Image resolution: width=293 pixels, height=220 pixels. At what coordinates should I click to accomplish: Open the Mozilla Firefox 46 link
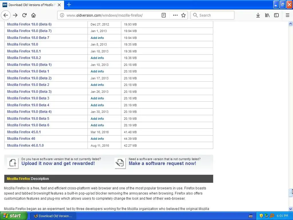tap(21, 139)
